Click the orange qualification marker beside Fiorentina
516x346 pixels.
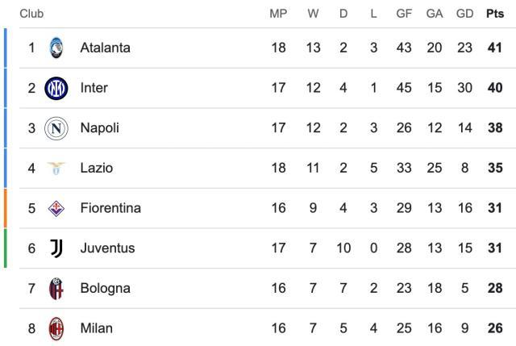tap(5, 207)
